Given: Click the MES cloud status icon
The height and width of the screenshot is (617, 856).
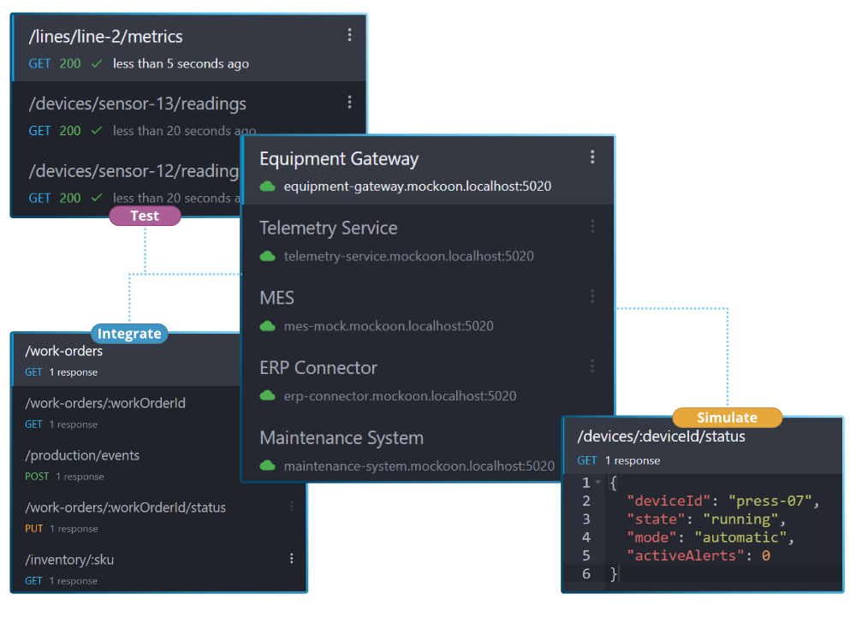Looking at the screenshot, I should click(267, 326).
